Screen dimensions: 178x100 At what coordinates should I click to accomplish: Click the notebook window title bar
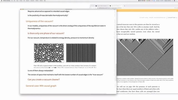tap(68, 9)
